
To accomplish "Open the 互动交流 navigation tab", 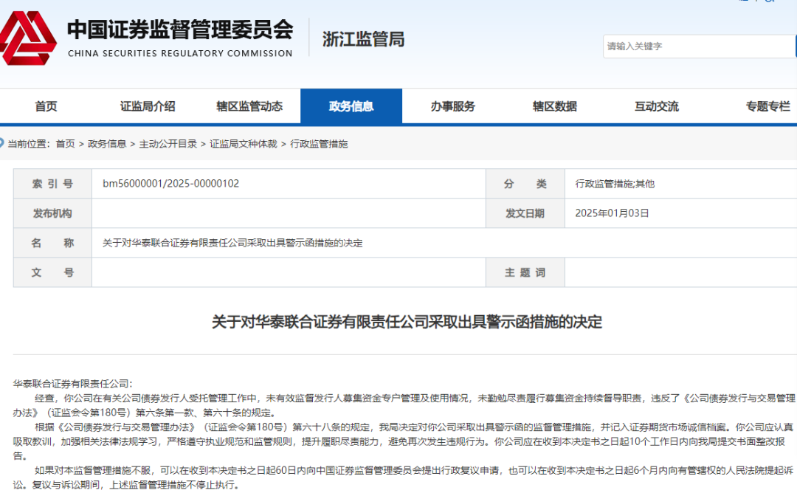I will pyautogui.click(x=657, y=106).
